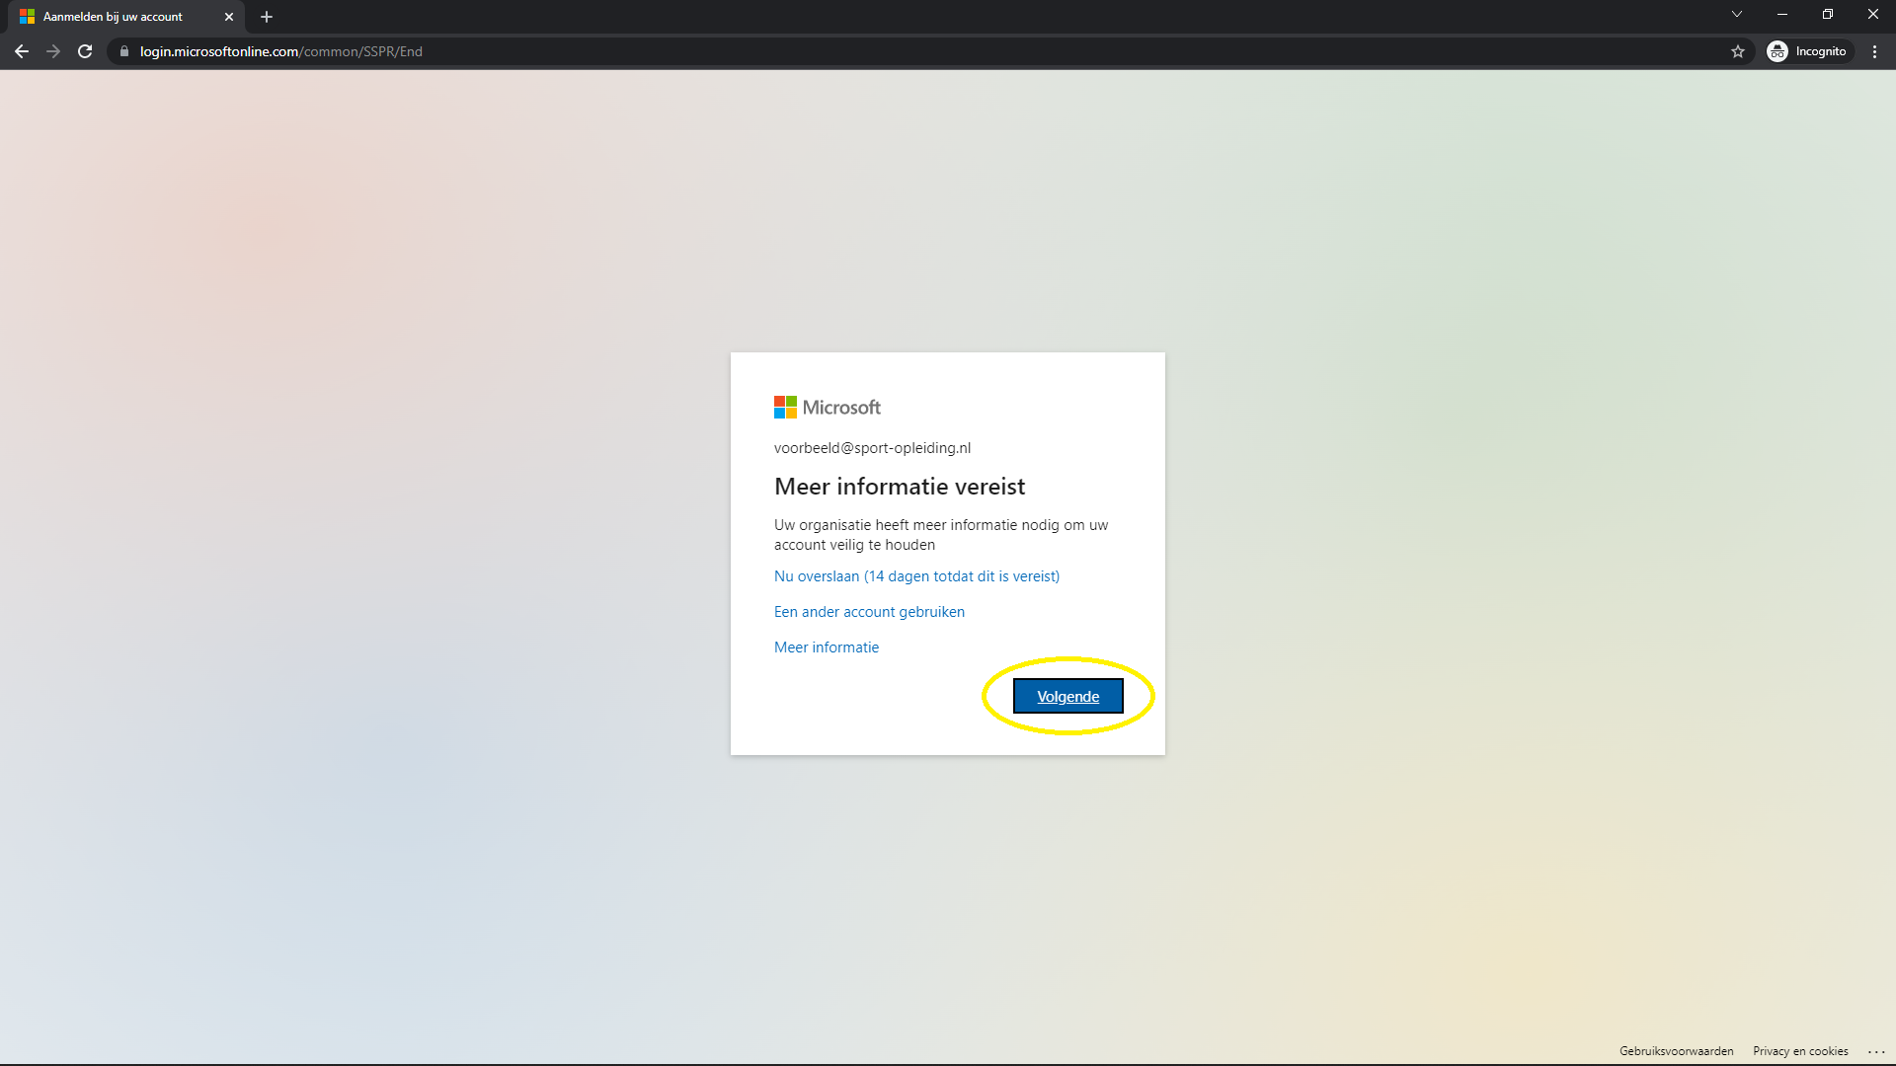Click the Volgende button
1896x1066 pixels.
tap(1067, 696)
